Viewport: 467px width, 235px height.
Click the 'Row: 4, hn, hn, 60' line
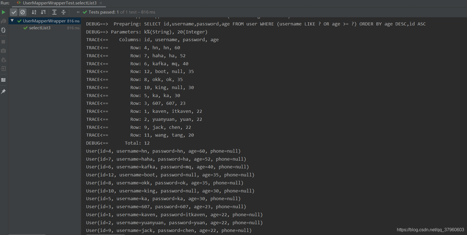(x=133, y=48)
